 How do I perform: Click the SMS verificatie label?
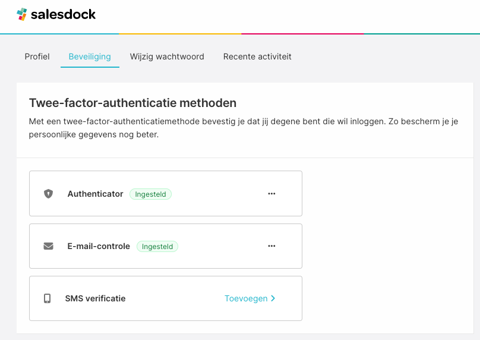click(95, 298)
